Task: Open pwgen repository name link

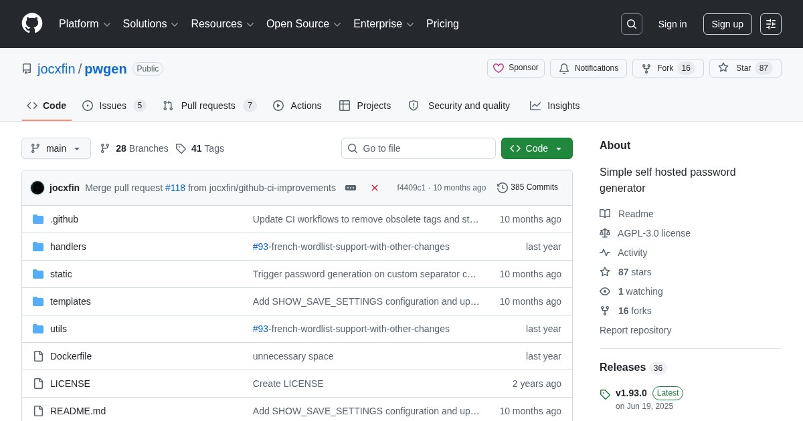Action: tap(106, 69)
